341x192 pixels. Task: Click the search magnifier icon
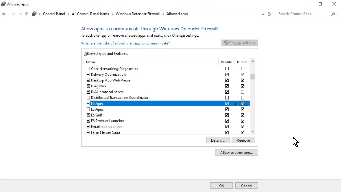333,14
